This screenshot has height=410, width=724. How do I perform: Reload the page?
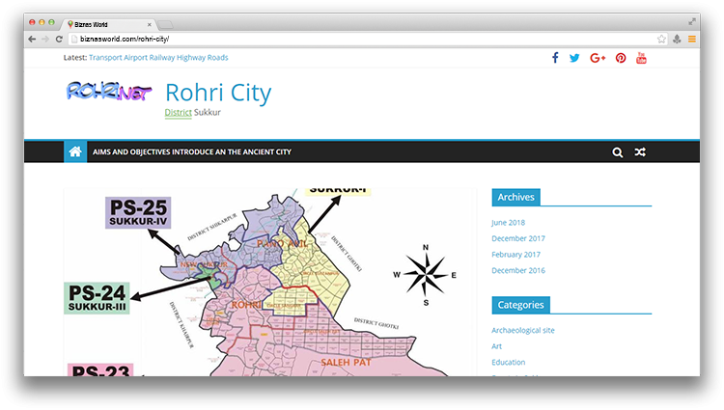click(60, 39)
